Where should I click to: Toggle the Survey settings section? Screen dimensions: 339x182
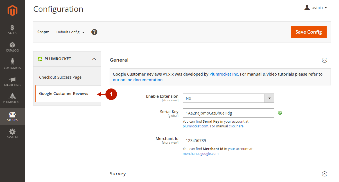point(324,174)
